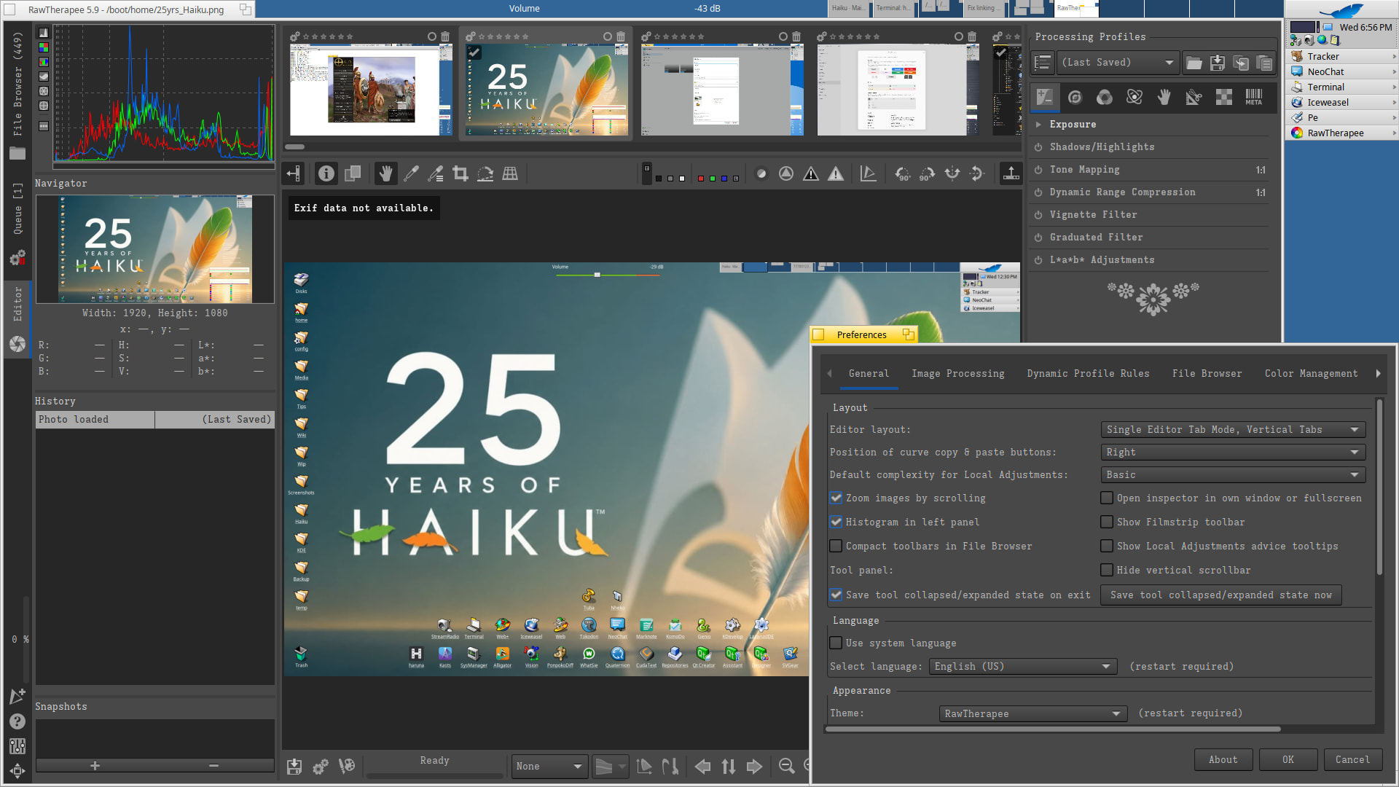1399x787 pixels.
Task: Switch to Image Processing preferences tab
Action: [x=957, y=374]
